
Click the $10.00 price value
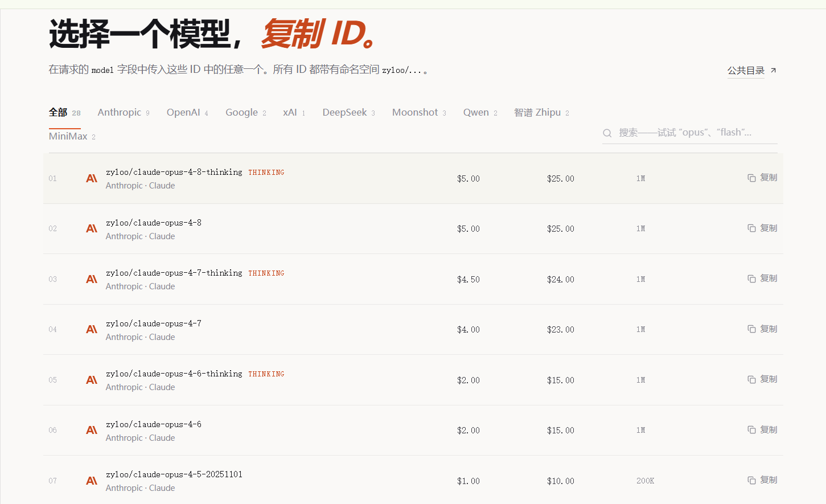coord(561,481)
